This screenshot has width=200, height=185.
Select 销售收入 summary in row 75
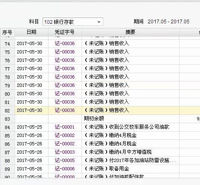119,52
